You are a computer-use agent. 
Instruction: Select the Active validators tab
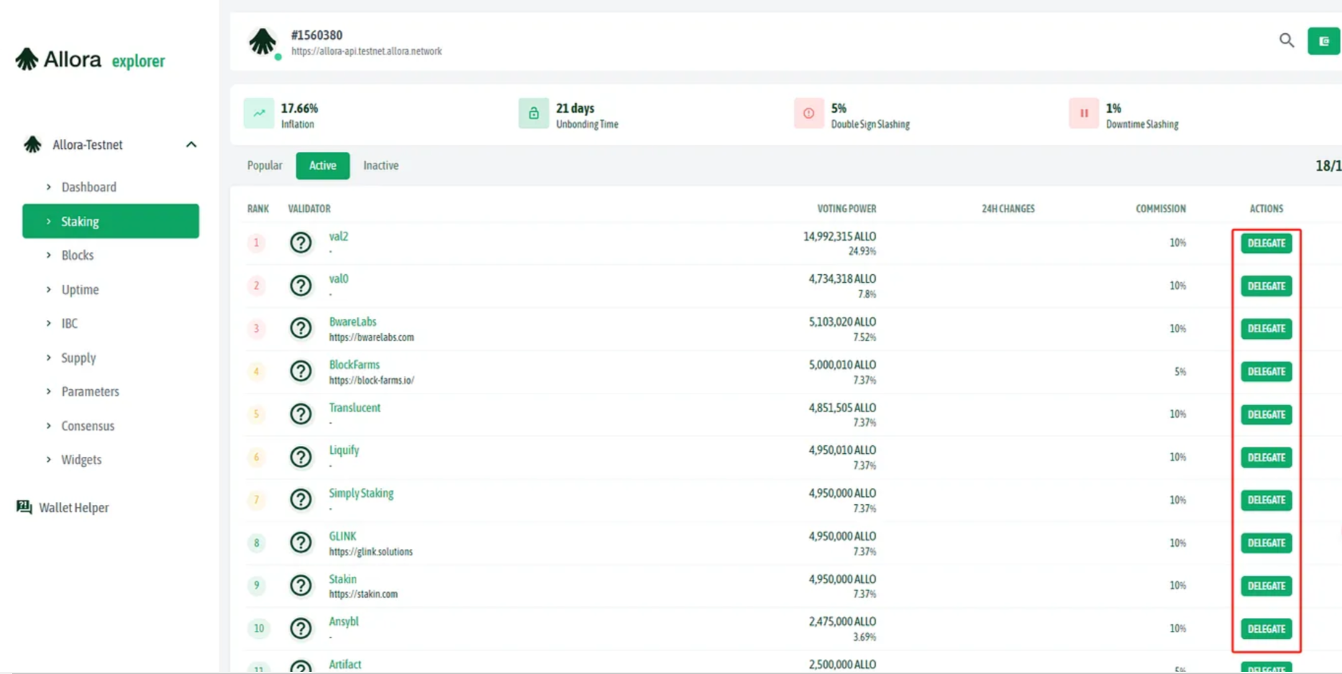pos(322,165)
